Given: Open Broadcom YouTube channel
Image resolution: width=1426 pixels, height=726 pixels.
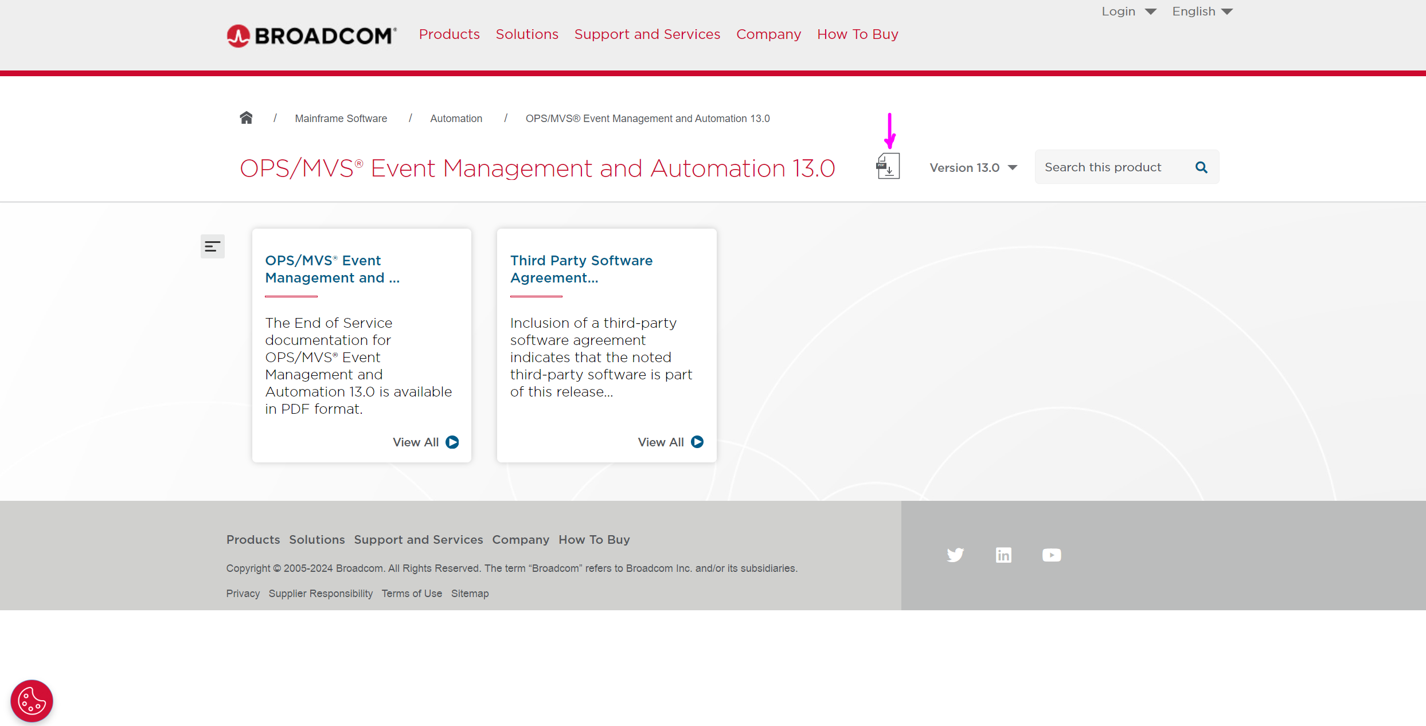Looking at the screenshot, I should coord(1052,555).
